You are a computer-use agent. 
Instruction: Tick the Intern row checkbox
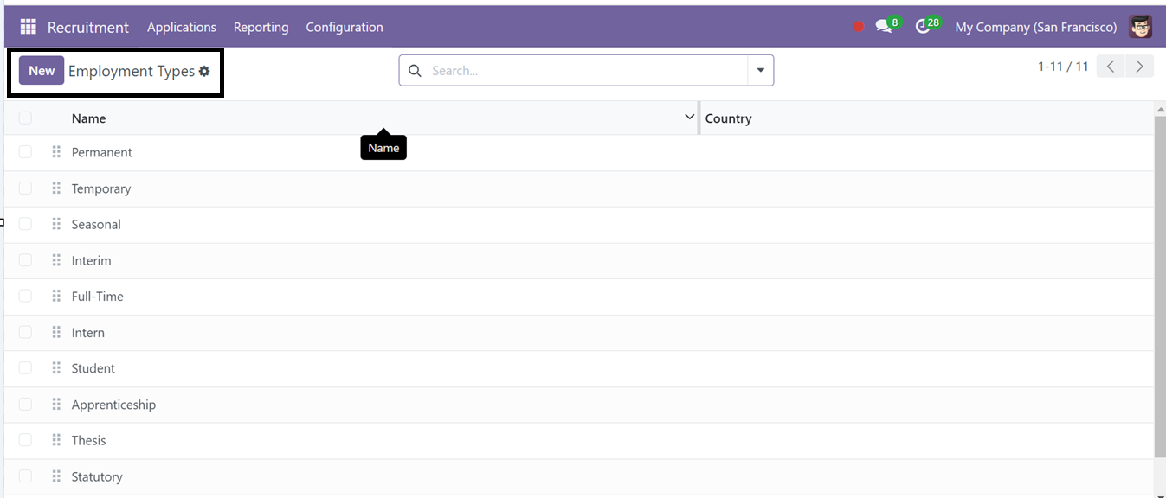[25, 332]
